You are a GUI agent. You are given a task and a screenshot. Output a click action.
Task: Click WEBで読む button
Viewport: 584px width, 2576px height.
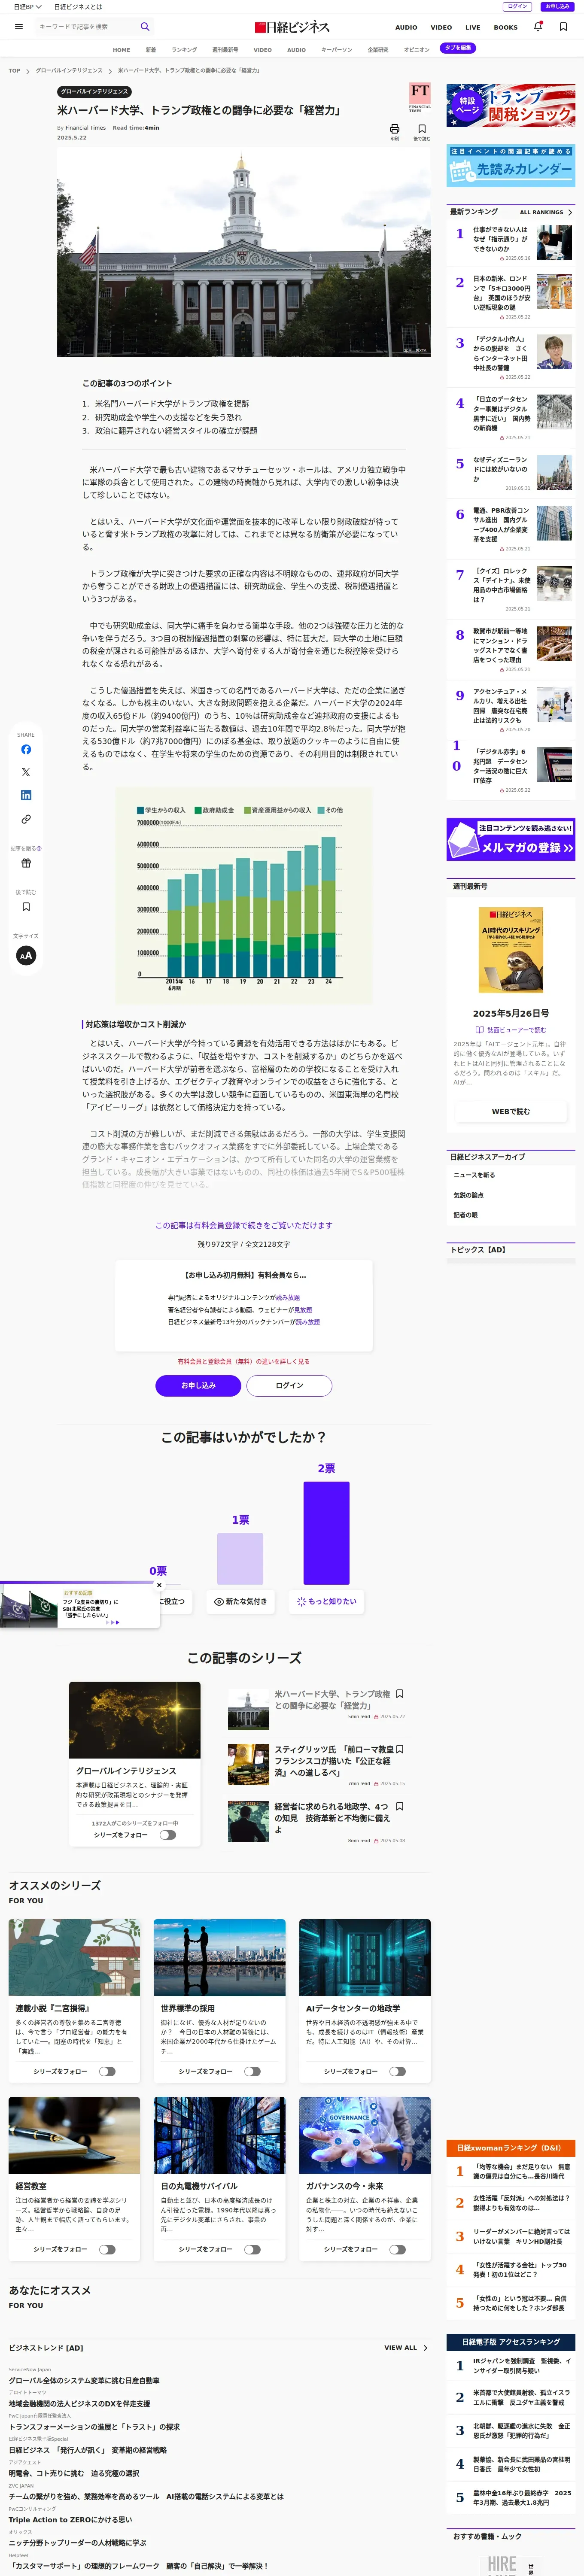510,1111
